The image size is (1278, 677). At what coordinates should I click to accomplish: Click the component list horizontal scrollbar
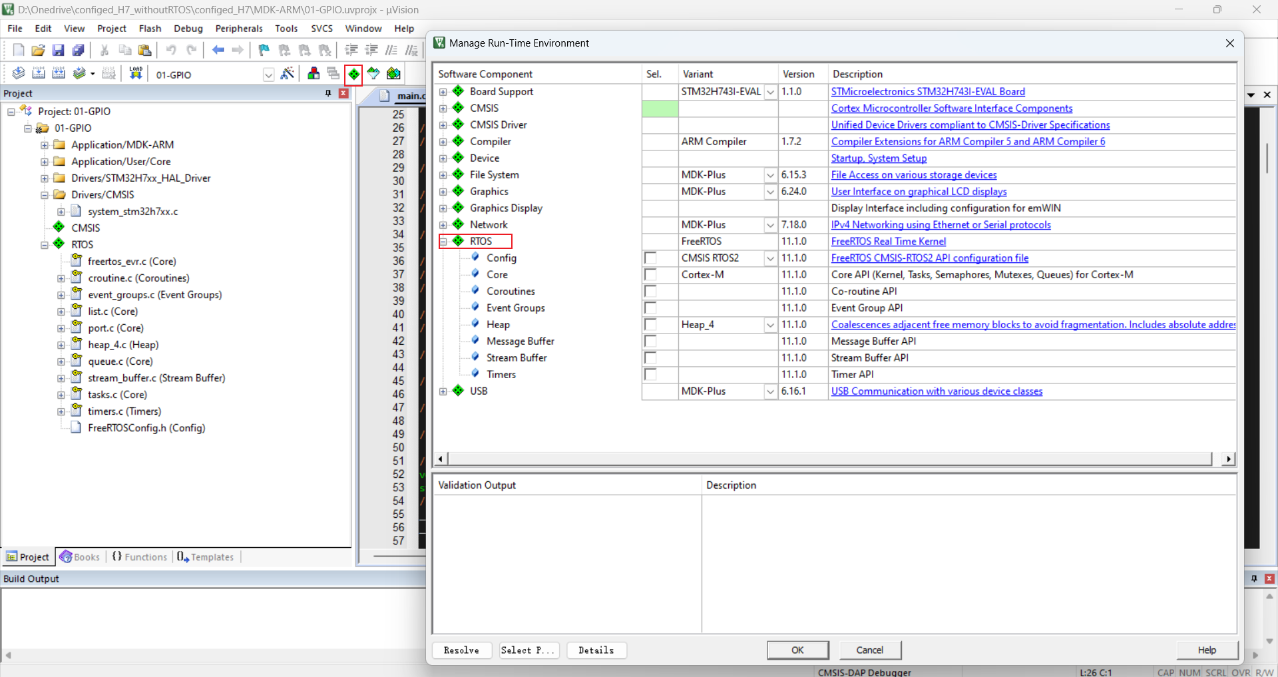[829, 459]
